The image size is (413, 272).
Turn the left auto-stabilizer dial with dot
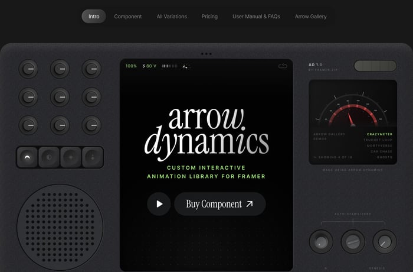(x=321, y=242)
